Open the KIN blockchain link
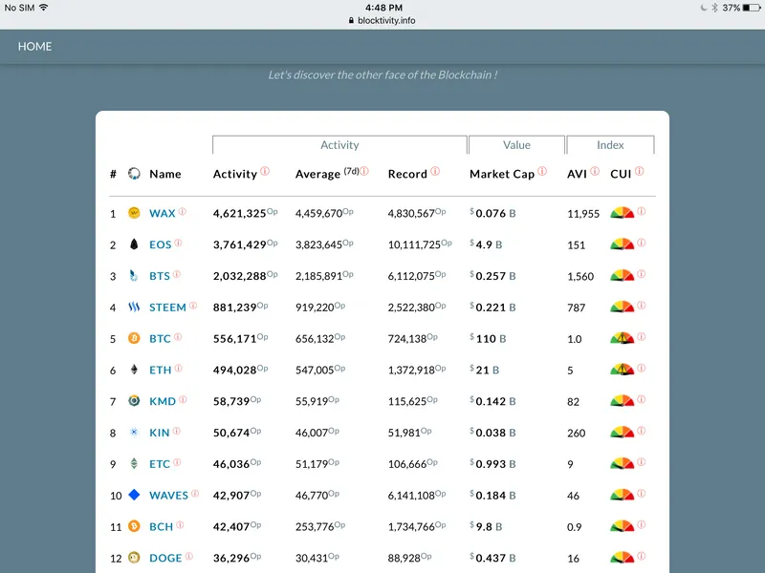This screenshot has width=765, height=573. click(x=160, y=433)
